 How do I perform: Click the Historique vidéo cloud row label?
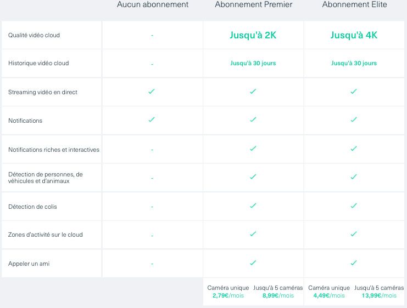38,63
